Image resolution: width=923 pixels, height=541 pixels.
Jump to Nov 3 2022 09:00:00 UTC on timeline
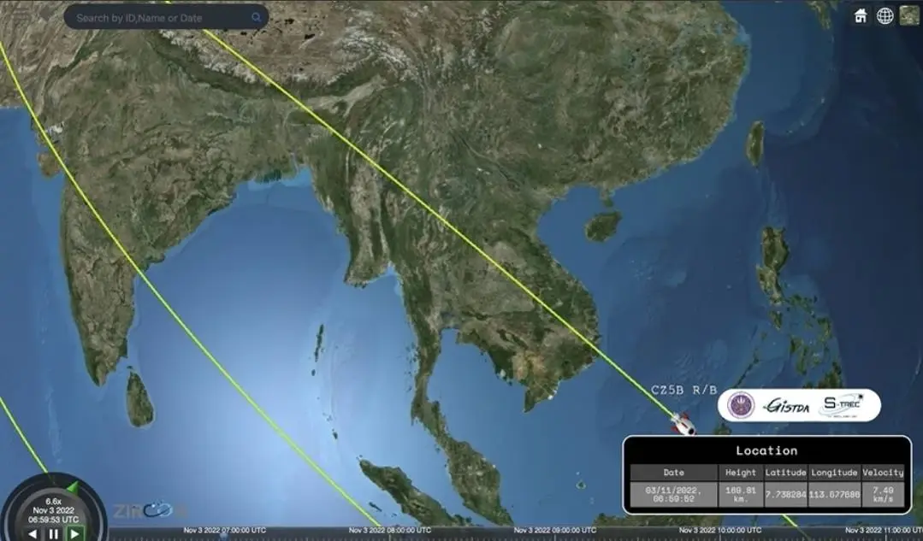point(555,531)
